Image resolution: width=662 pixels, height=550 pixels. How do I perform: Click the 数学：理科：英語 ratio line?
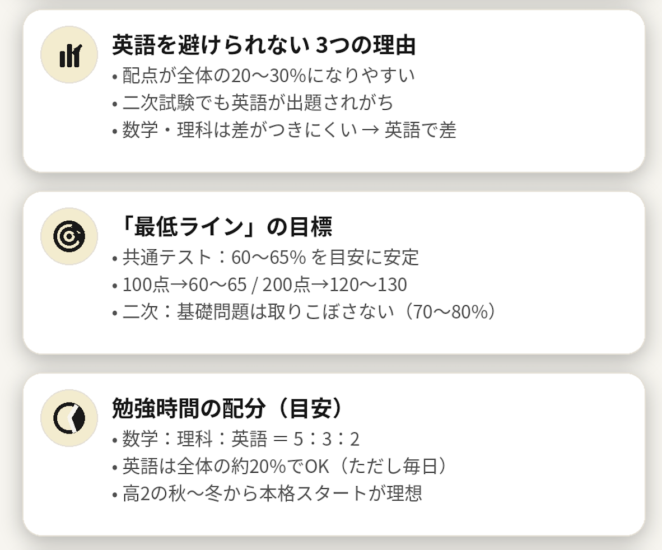(236, 439)
